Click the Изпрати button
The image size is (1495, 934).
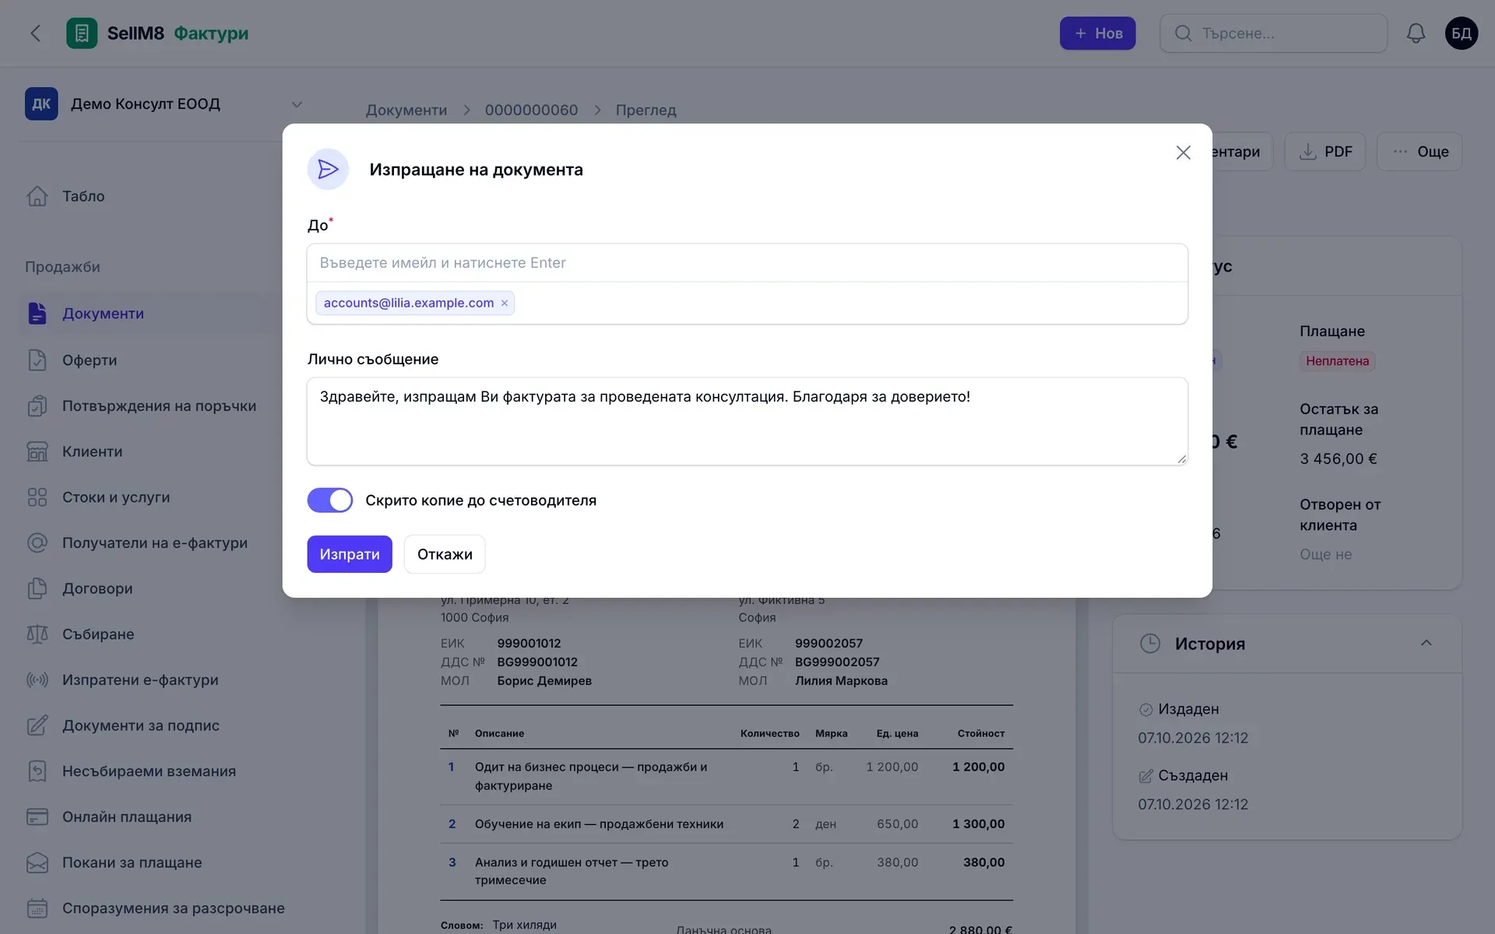(350, 554)
